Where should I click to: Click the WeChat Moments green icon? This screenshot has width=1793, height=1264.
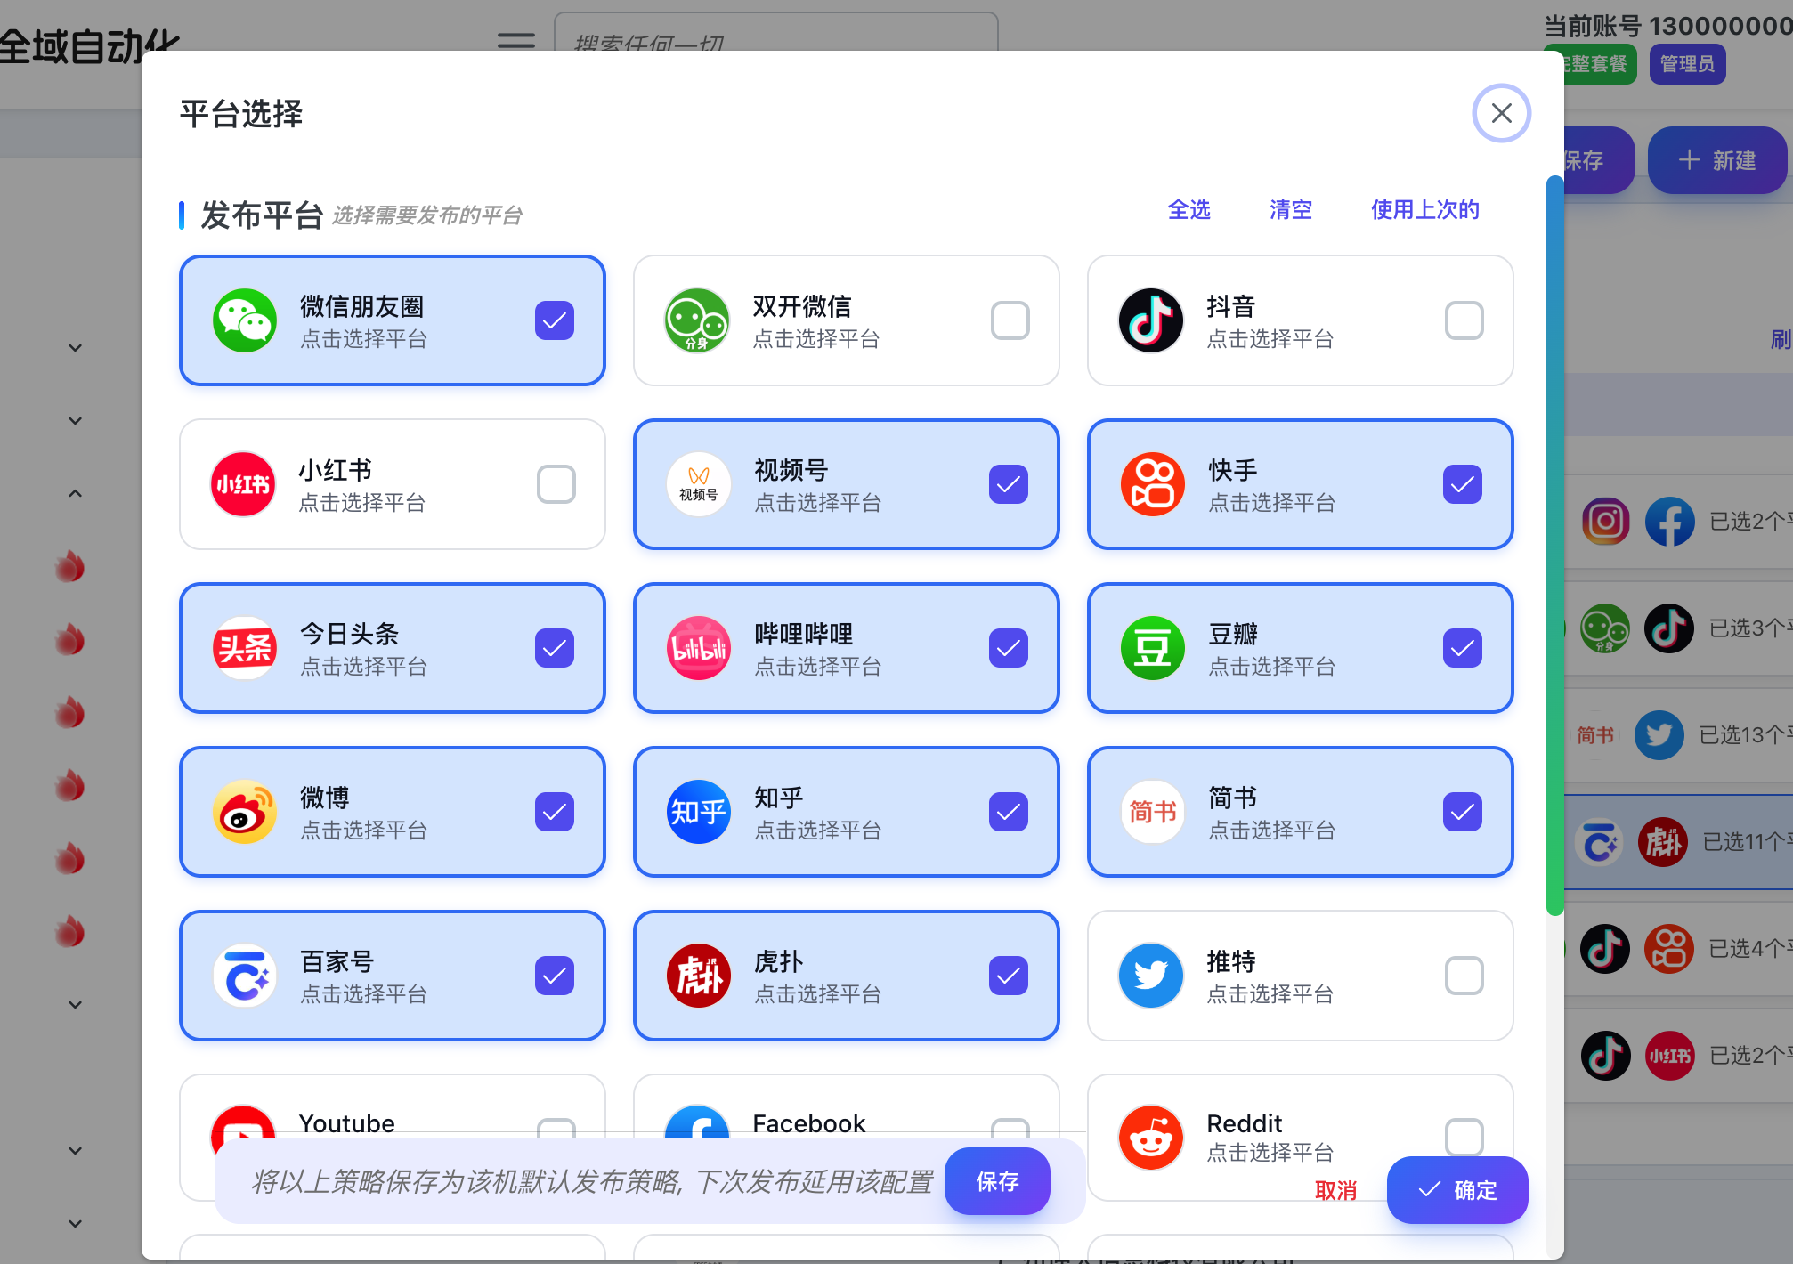click(244, 320)
